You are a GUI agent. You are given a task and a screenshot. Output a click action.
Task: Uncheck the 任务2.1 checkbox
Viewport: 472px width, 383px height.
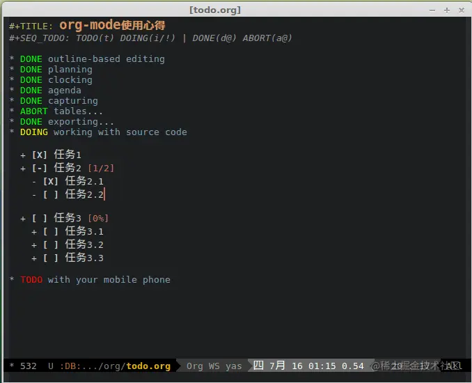click(51, 181)
